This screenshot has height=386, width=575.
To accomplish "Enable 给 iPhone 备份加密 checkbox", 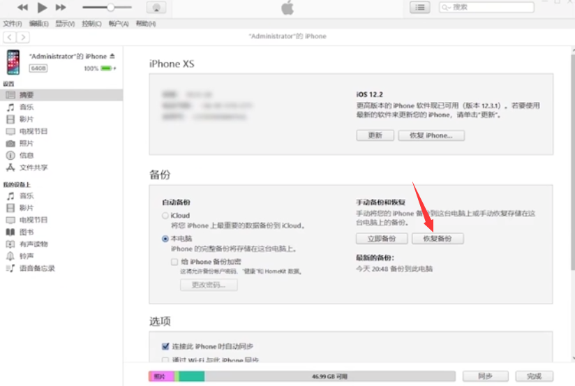I will 174,262.
